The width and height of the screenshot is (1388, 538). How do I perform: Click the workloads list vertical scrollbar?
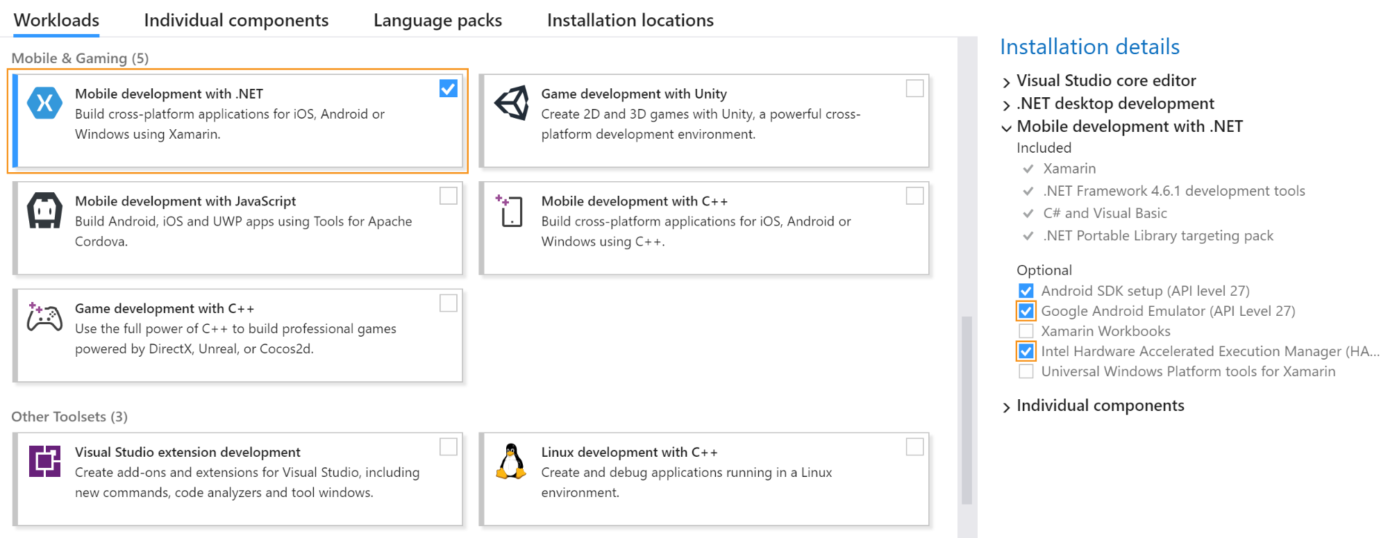966,410
